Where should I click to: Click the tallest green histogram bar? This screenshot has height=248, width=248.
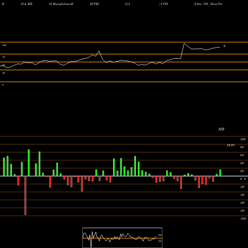click(x=29, y=163)
